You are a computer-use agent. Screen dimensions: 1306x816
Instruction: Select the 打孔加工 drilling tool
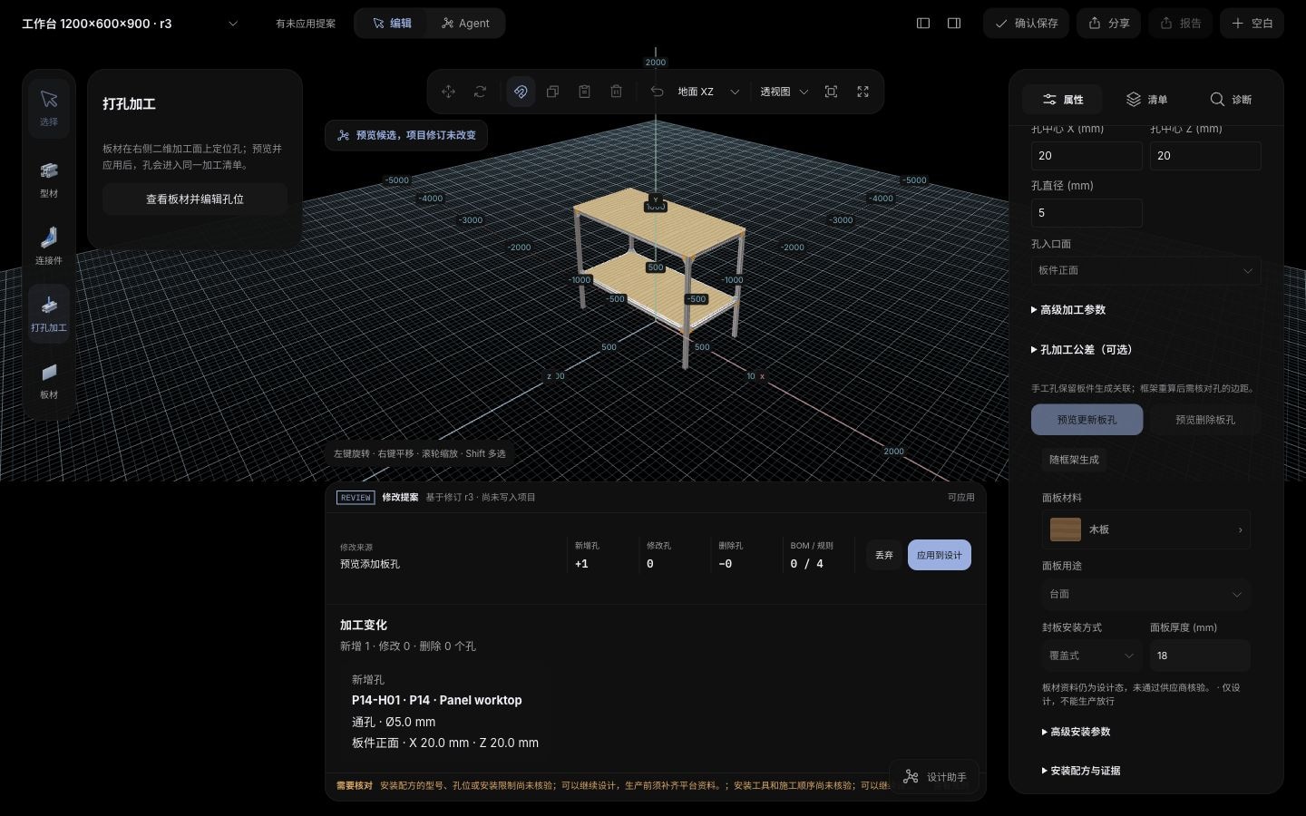(x=49, y=313)
